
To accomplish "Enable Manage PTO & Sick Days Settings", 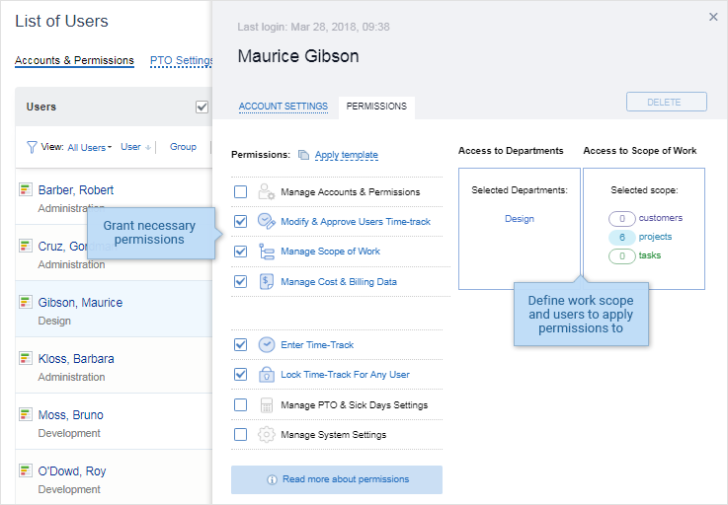I will coord(240,404).
